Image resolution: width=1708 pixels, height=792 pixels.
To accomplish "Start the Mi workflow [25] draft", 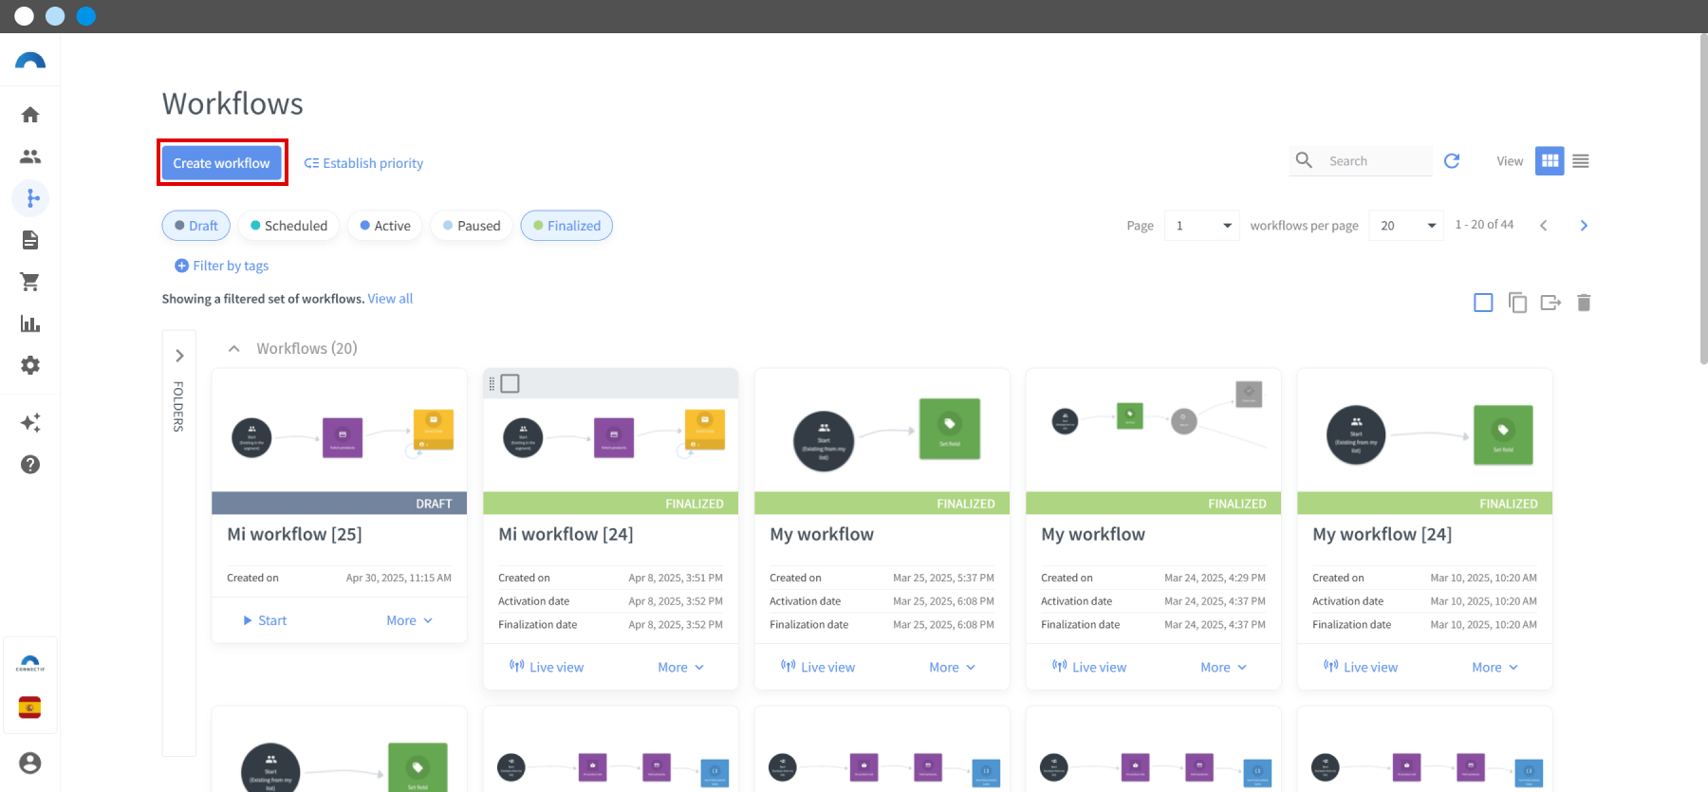I will pos(265,620).
